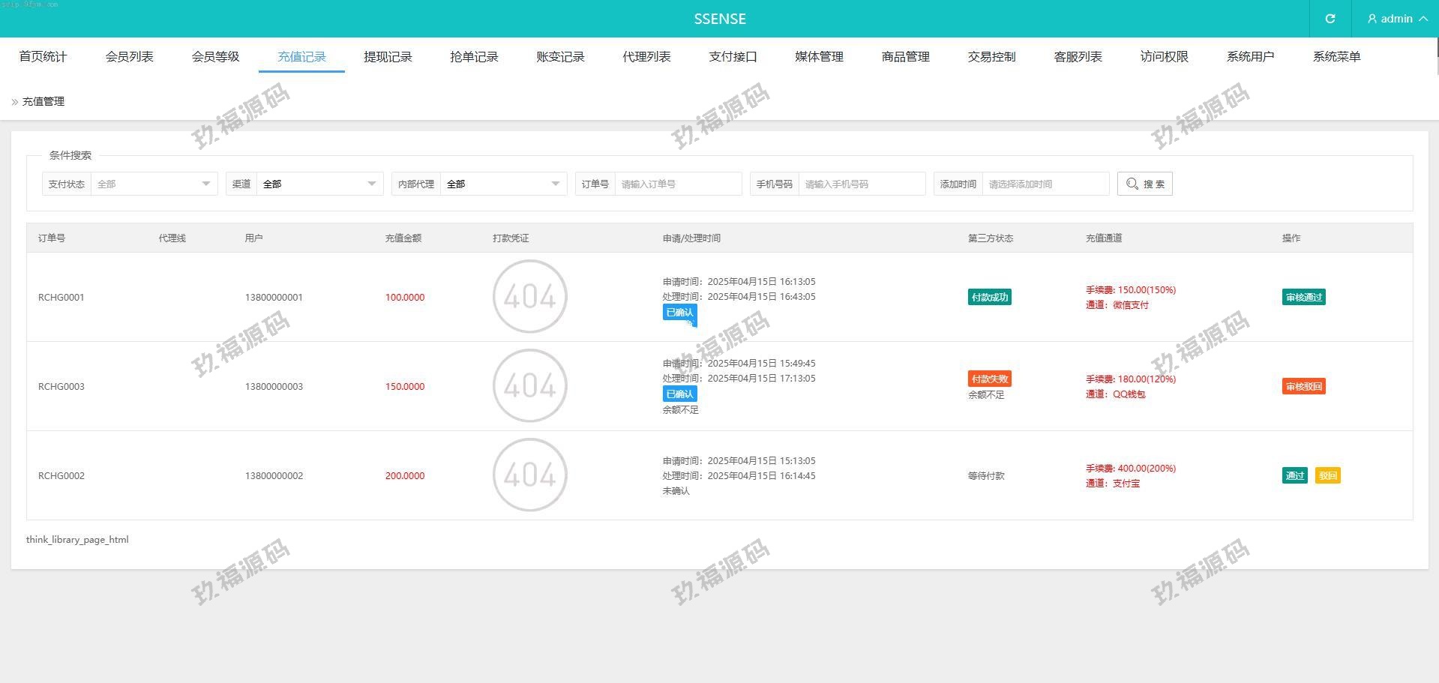Open the 404 voucher thumbnail for RCHG0001
This screenshot has width=1439, height=683.
click(x=529, y=297)
